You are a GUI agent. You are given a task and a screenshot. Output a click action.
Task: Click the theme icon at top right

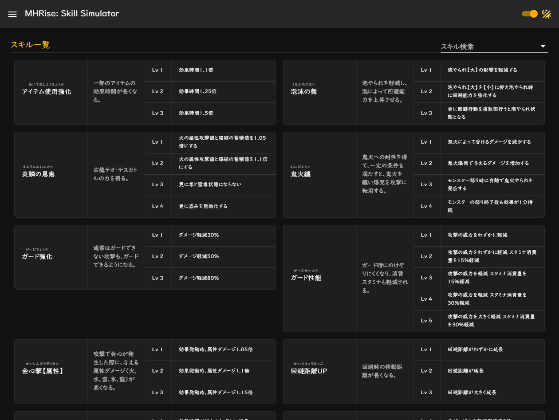547,14
